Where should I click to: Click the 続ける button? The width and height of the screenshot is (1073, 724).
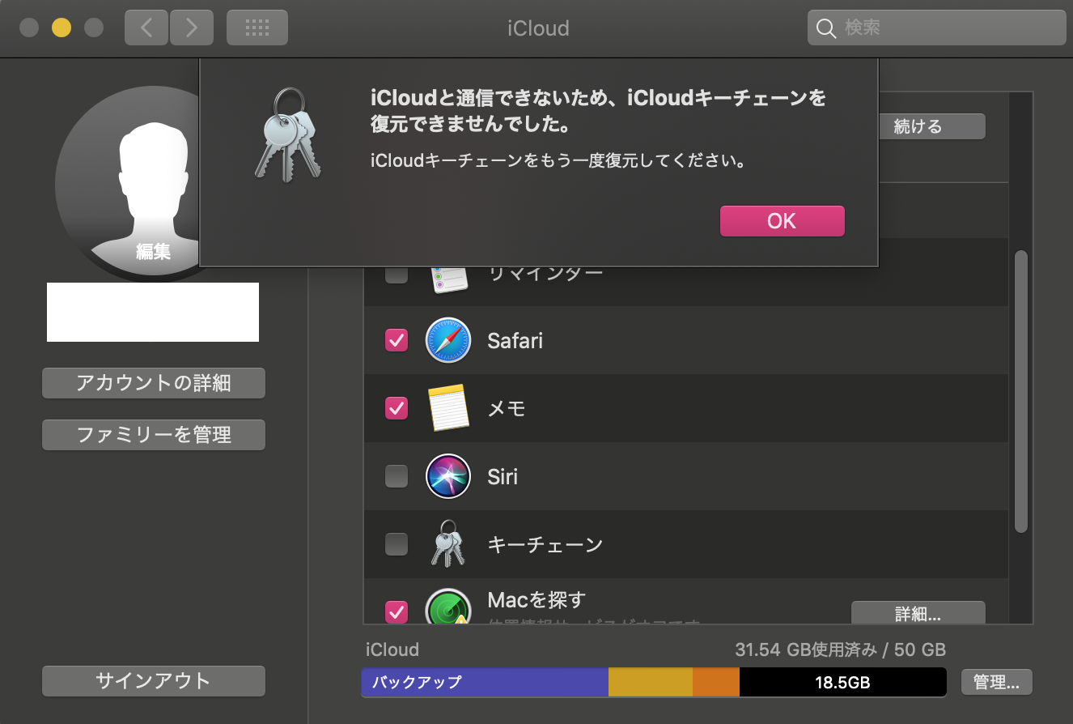pyautogui.click(x=931, y=126)
